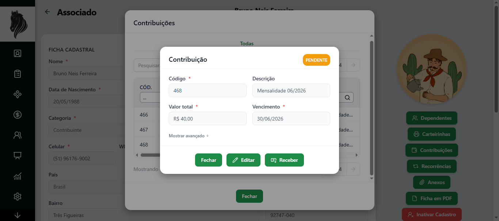Screen dimensions: 499x221
Task: Open Anexos
Action: (432, 182)
